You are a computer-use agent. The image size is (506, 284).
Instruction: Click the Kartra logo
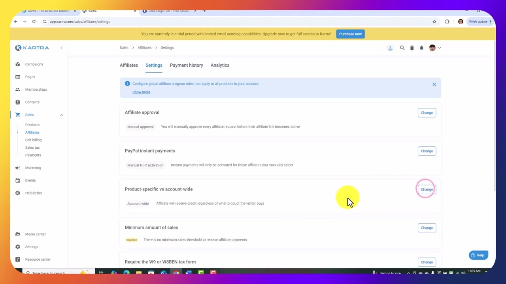tap(32, 48)
